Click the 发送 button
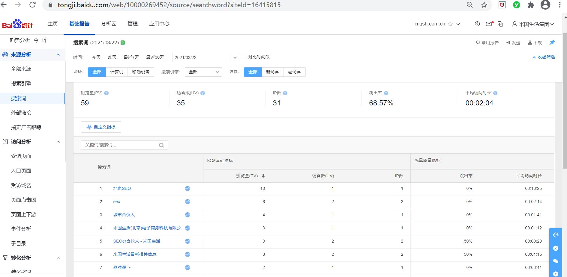Viewport: 567px width, 277px height. pyautogui.click(x=513, y=43)
